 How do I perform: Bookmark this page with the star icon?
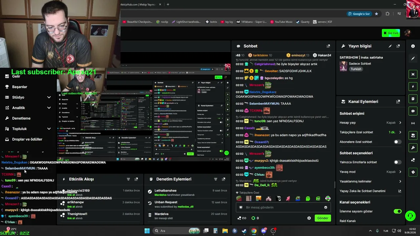[x=376, y=14]
